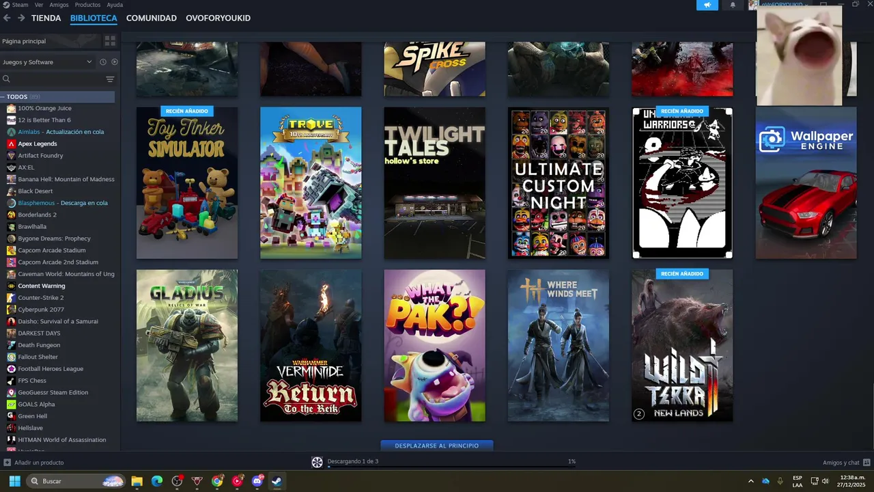Open File Explorer from the taskbar

(137, 481)
